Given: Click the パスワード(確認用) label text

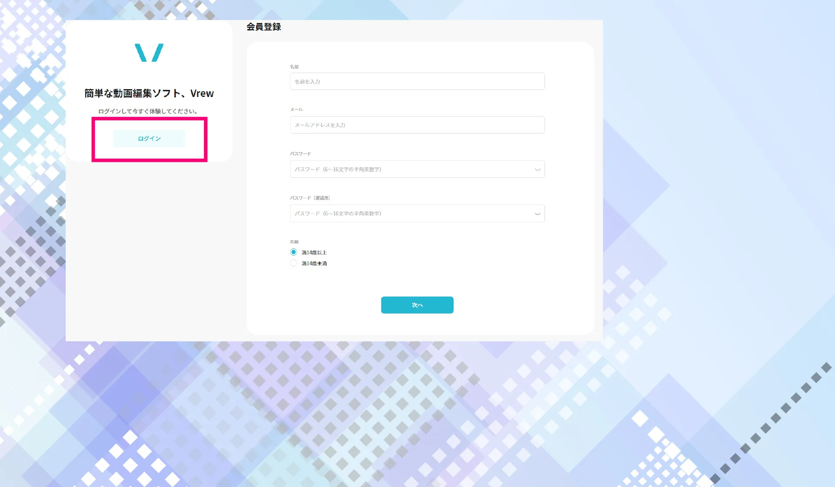Looking at the screenshot, I should coord(310,198).
